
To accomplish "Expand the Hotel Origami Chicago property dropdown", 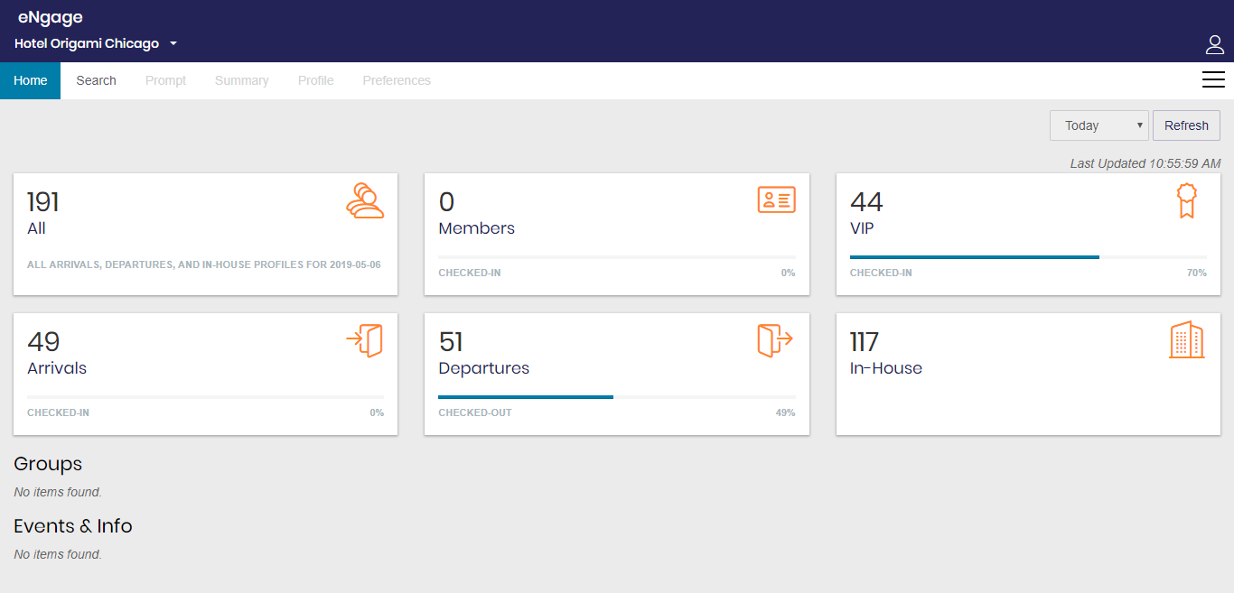I will pyautogui.click(x=96, y=43).
